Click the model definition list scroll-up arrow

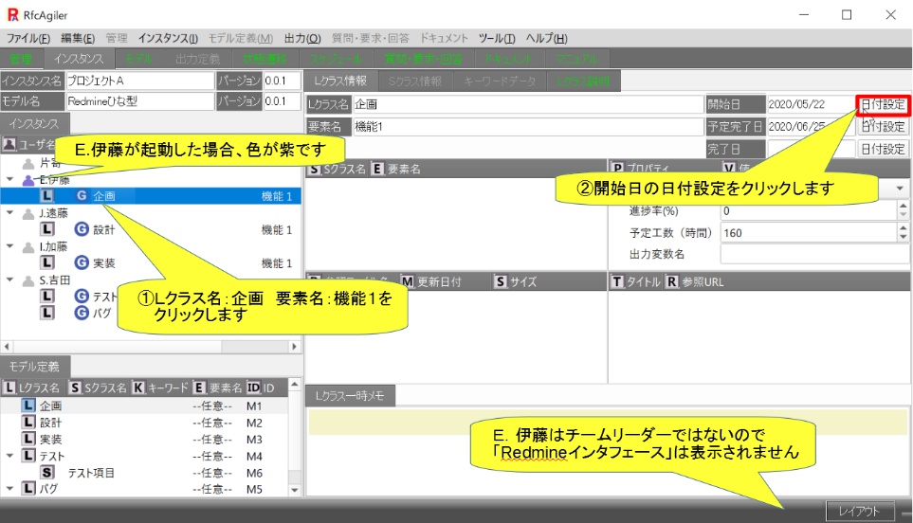[295, 385]
